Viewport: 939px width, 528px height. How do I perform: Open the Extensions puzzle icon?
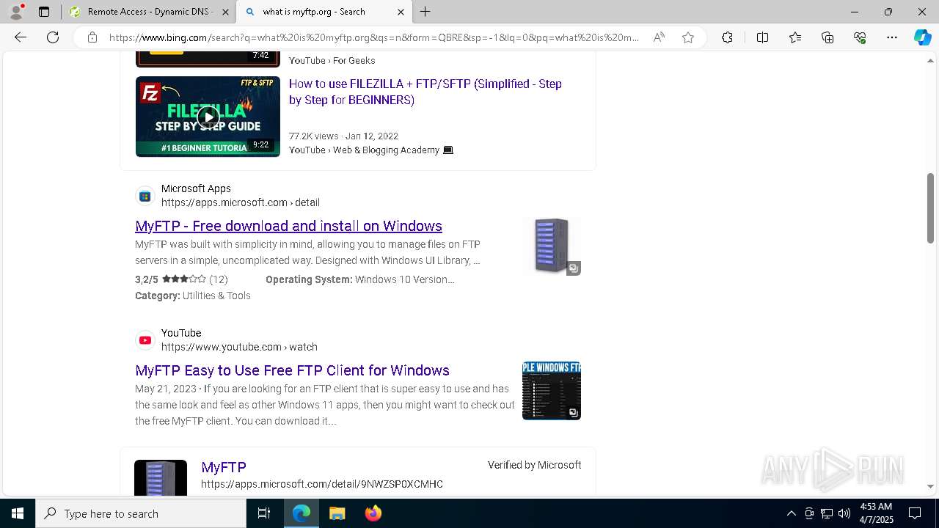coord(727,37)
